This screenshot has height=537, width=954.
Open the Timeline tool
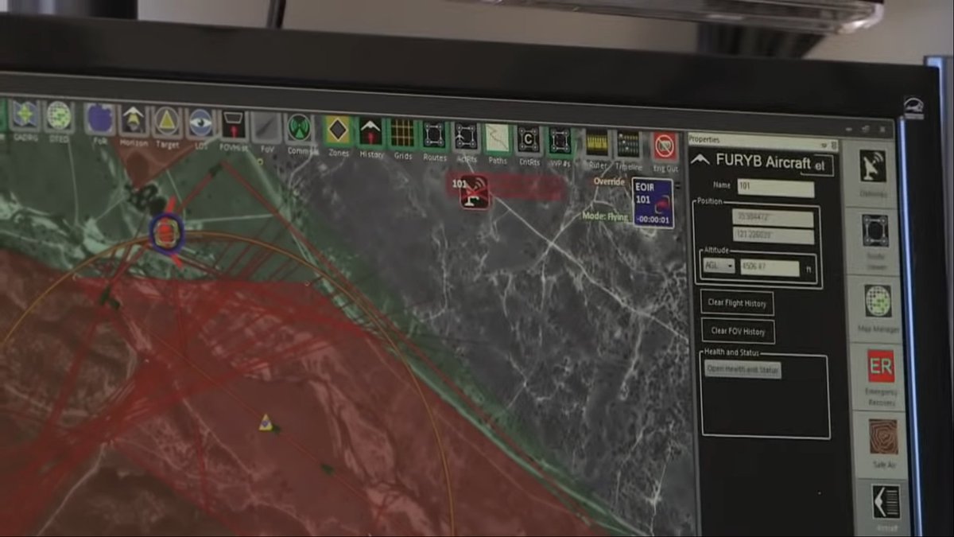click(x=628, y=145)
